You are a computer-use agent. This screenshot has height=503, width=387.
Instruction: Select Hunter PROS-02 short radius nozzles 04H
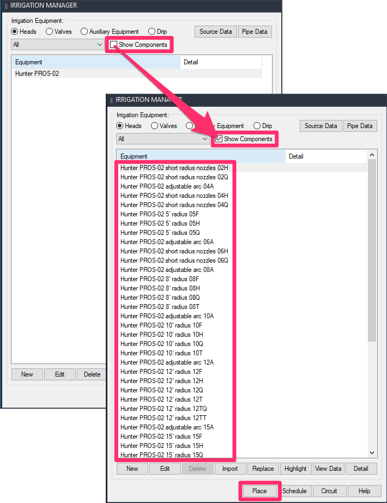[x=174, y=196]
